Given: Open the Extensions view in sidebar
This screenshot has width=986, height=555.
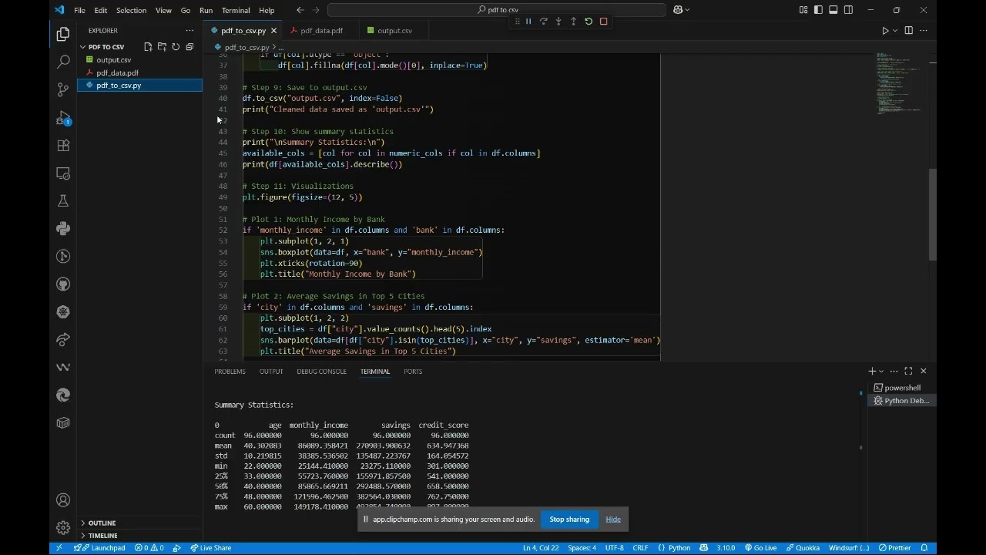Looking at the screenshot, I should point(63,146).
